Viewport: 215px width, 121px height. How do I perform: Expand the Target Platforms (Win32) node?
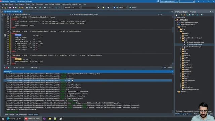point(177,25)
